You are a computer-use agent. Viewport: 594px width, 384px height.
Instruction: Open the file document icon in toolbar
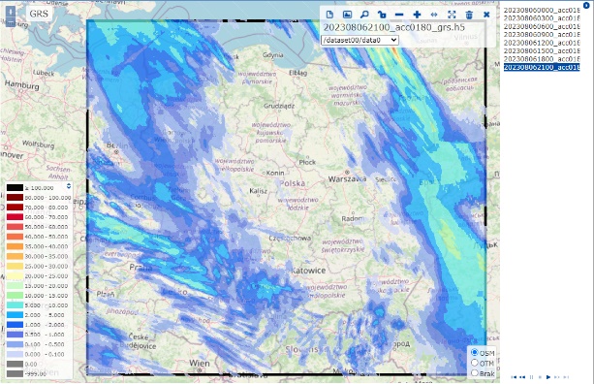pos(329,15)
